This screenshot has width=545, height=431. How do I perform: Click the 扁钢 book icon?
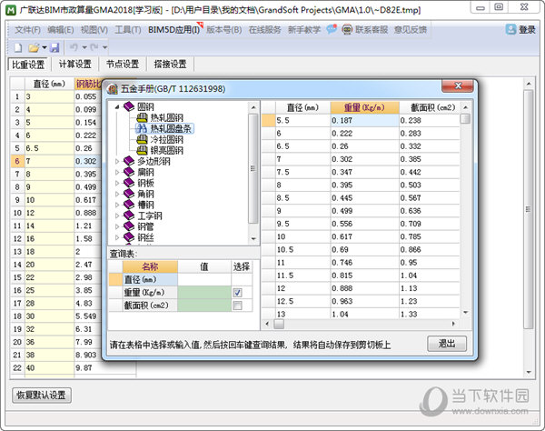pyautogui.click(x=129, y=172)
